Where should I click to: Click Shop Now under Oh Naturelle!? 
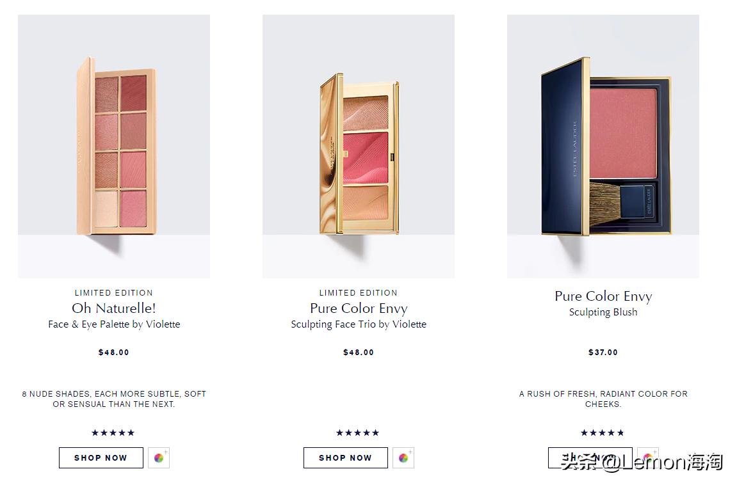pyautogui.click(x=101, y=457)
